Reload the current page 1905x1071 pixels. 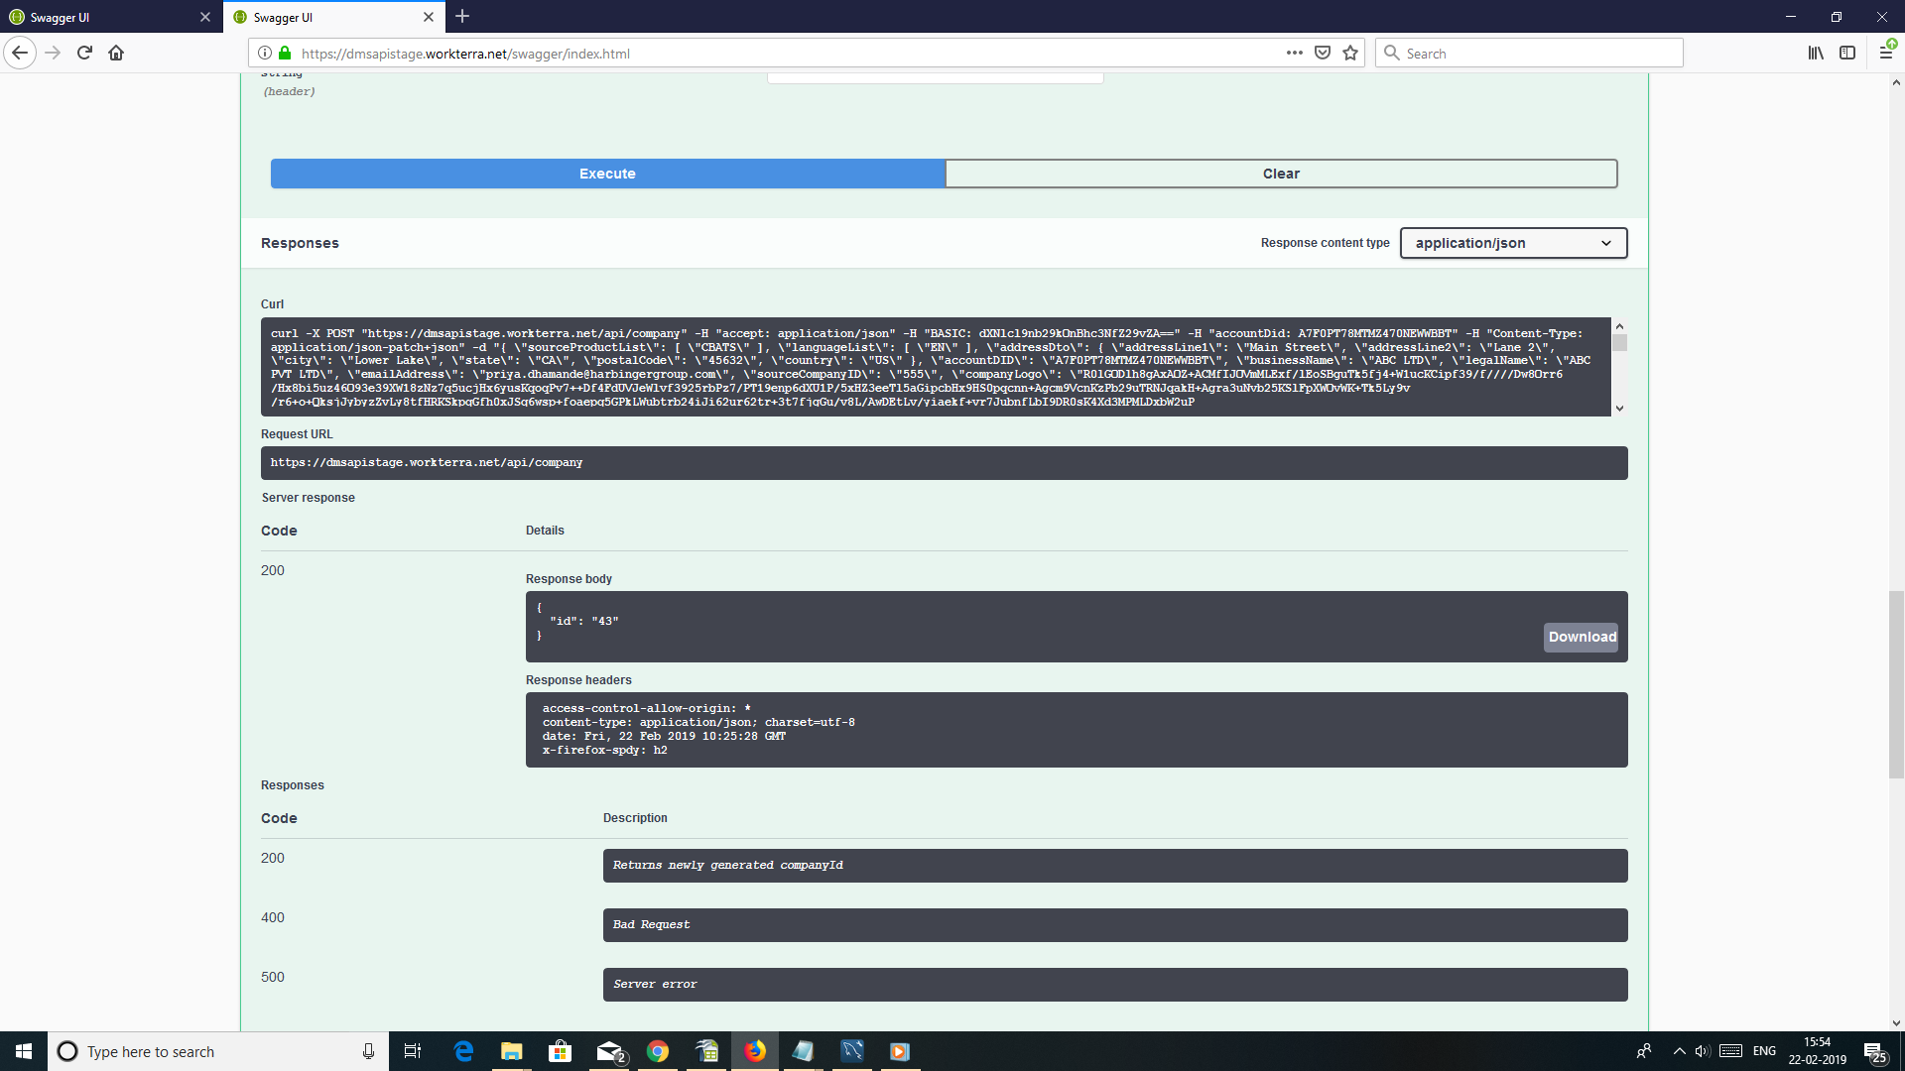pos(84,53)
